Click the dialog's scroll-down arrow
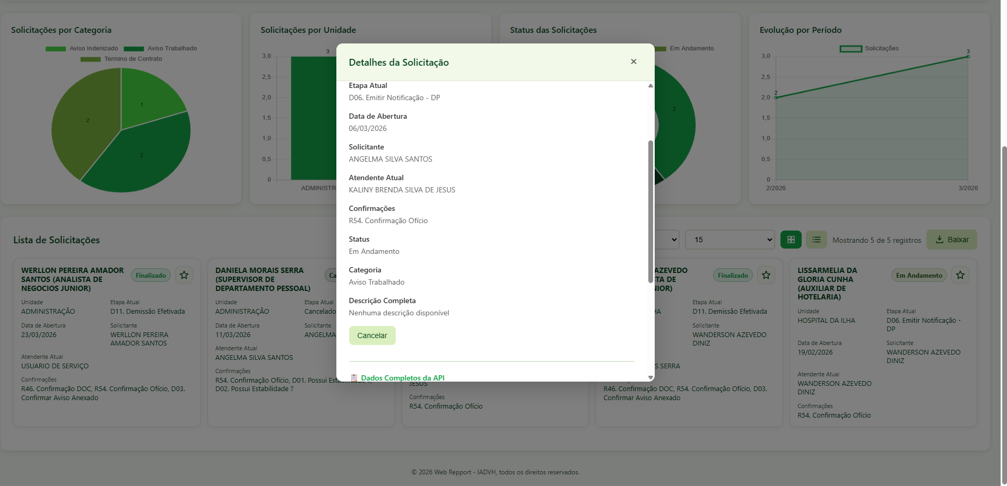This screenshot has width=1007, height=486. (x=650, y=377)
